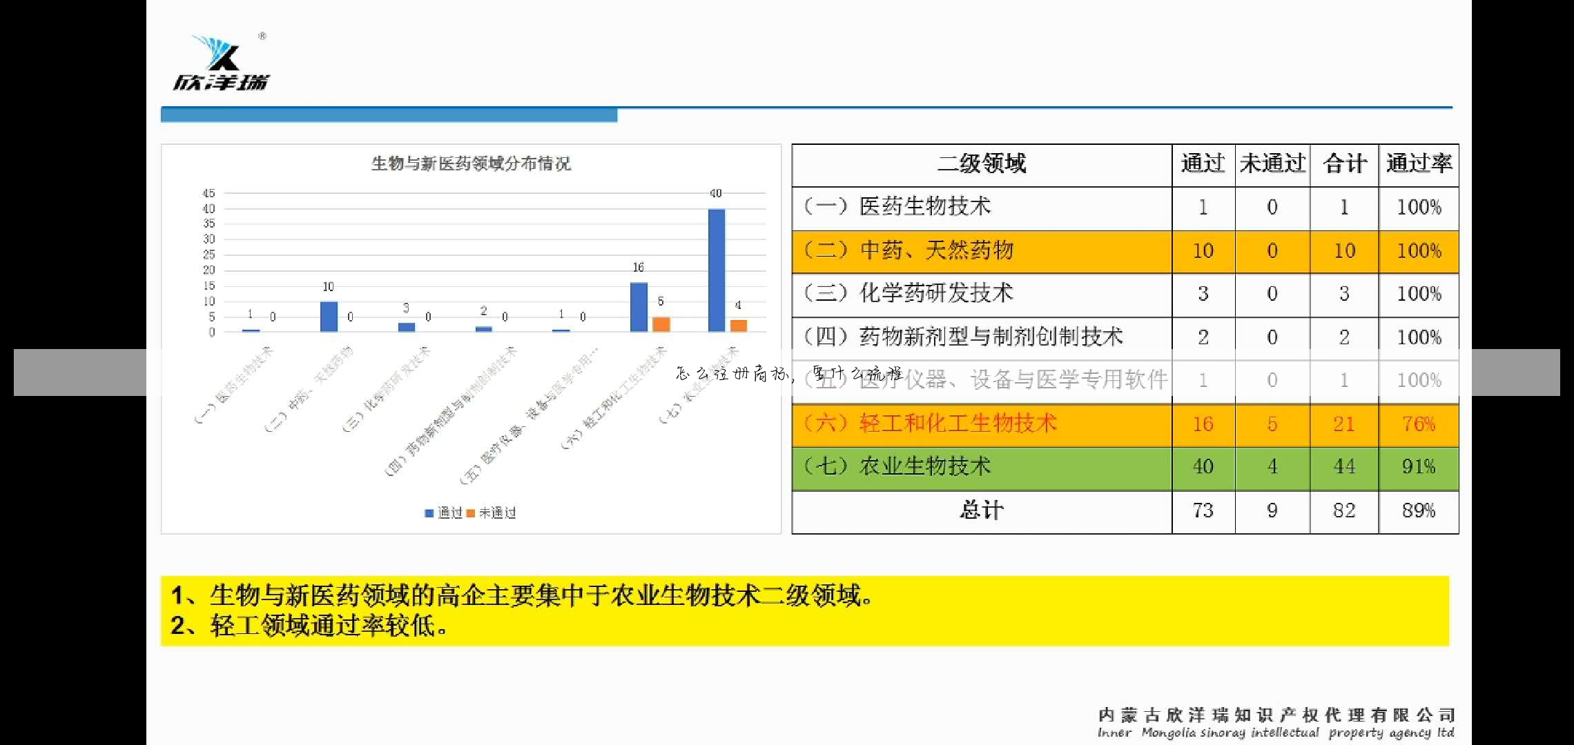
Task: Select row (六) 轻工和化工生物技术
Action: click(x=1125, y=425)
